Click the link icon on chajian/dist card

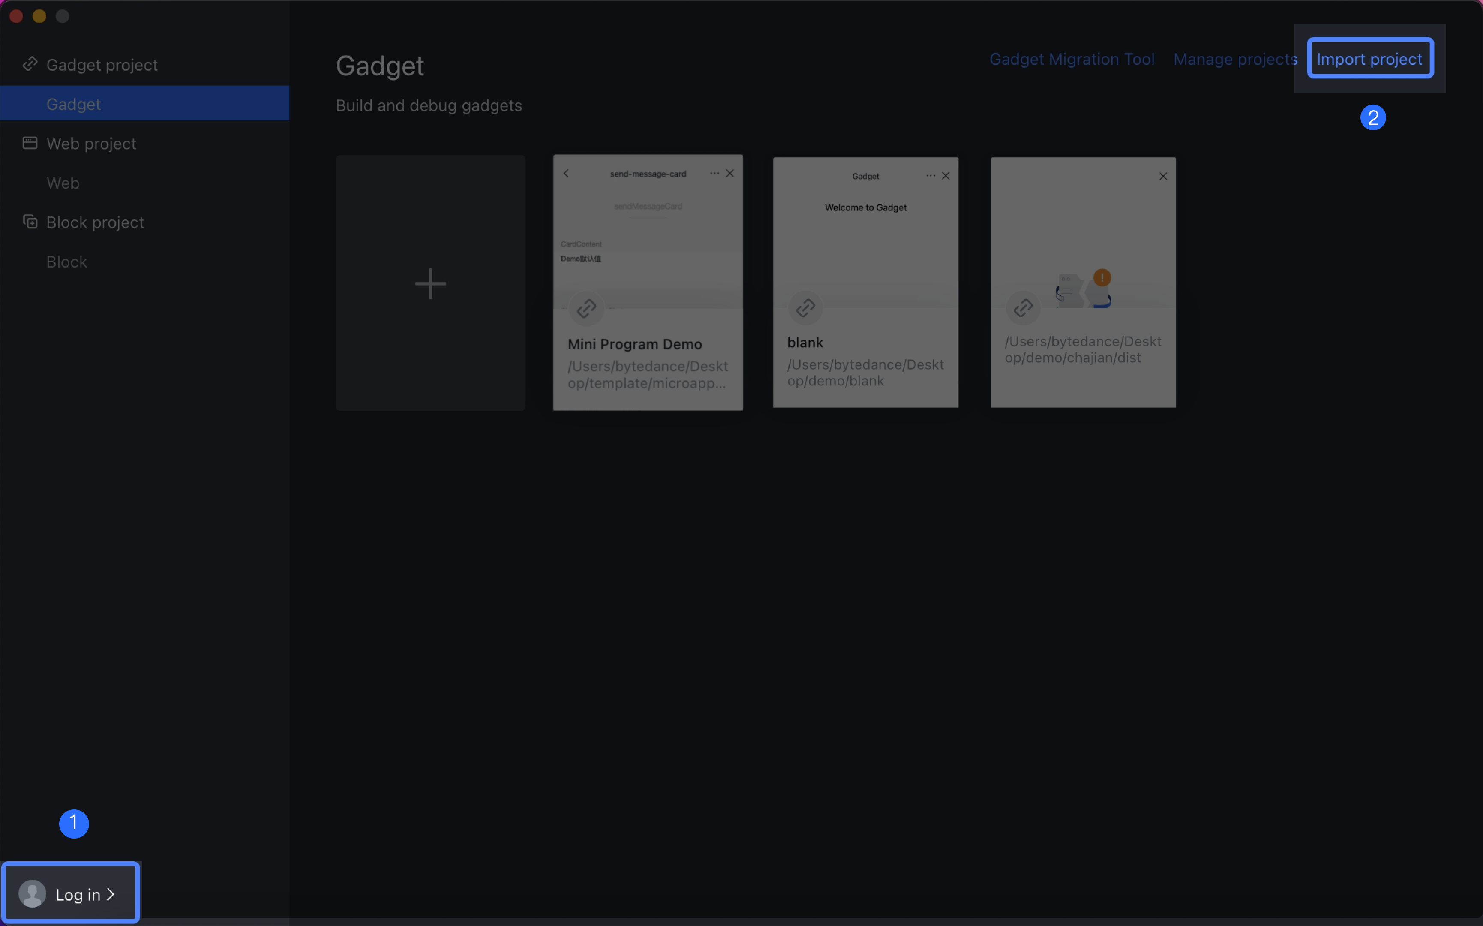tap(1023, 307)
